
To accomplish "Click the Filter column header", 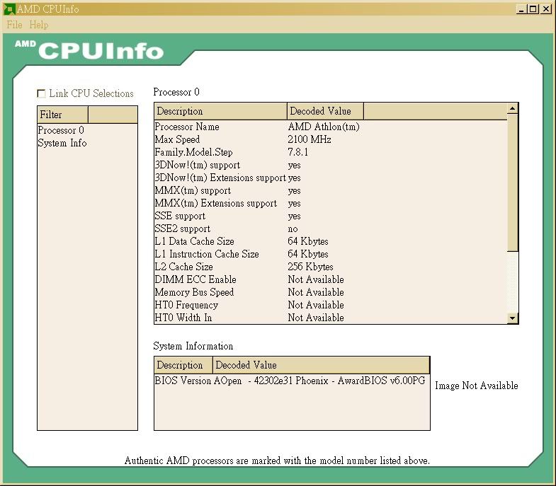I will pos(63,115).
